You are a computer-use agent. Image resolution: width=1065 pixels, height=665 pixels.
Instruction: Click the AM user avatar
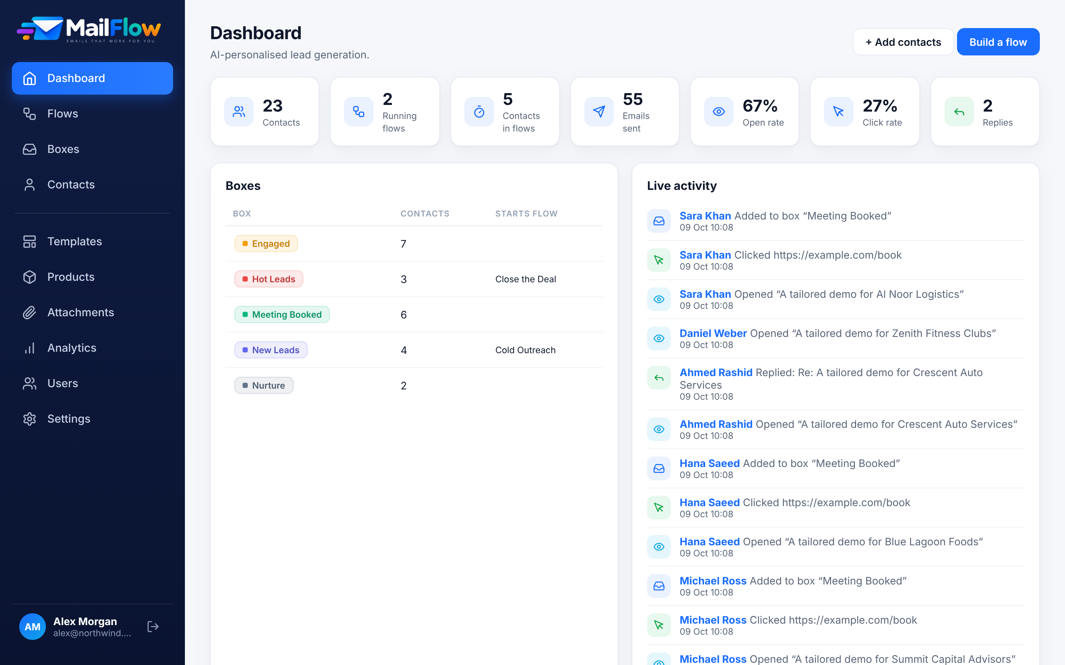pos(33,626)
